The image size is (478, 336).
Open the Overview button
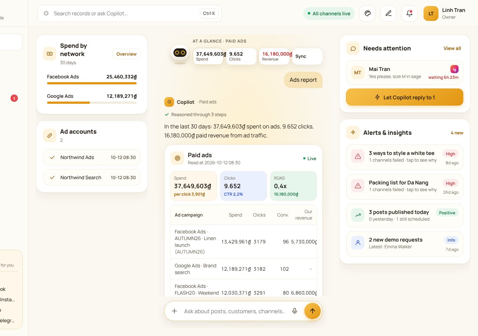click(x=127, y=54)
